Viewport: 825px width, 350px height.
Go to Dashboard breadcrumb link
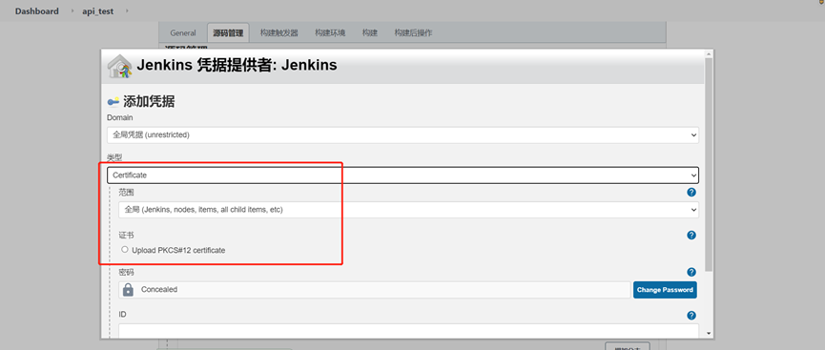pos(37,11)
